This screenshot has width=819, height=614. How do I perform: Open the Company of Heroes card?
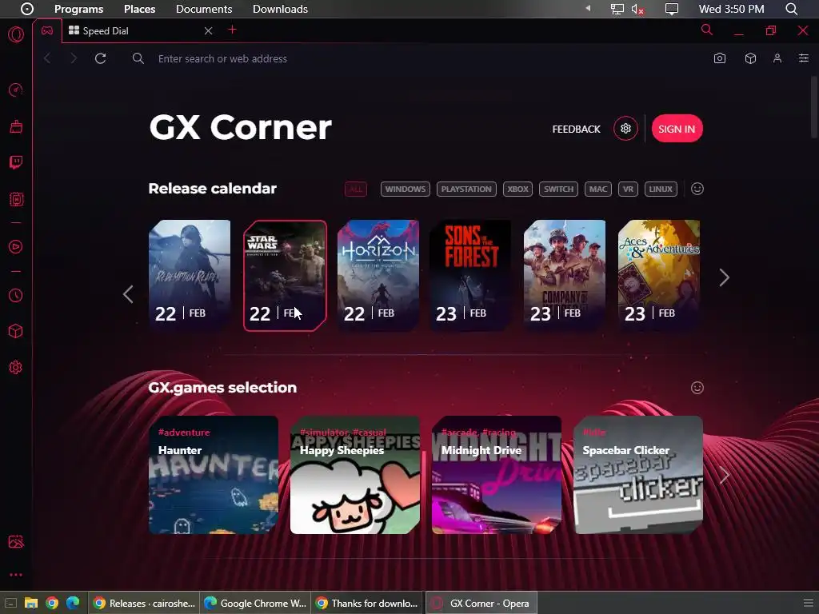tap(565, 275)
